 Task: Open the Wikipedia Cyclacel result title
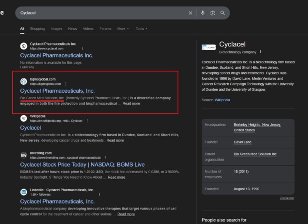[30, 128]
